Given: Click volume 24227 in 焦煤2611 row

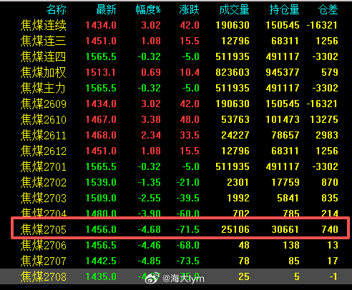Looking at the screenshot, I should coord(235,135).
